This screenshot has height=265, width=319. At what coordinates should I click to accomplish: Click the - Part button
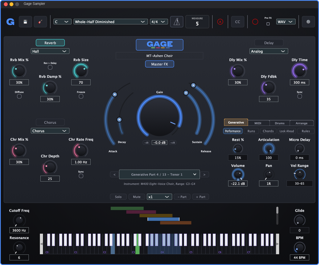click(x=182, y=197)
